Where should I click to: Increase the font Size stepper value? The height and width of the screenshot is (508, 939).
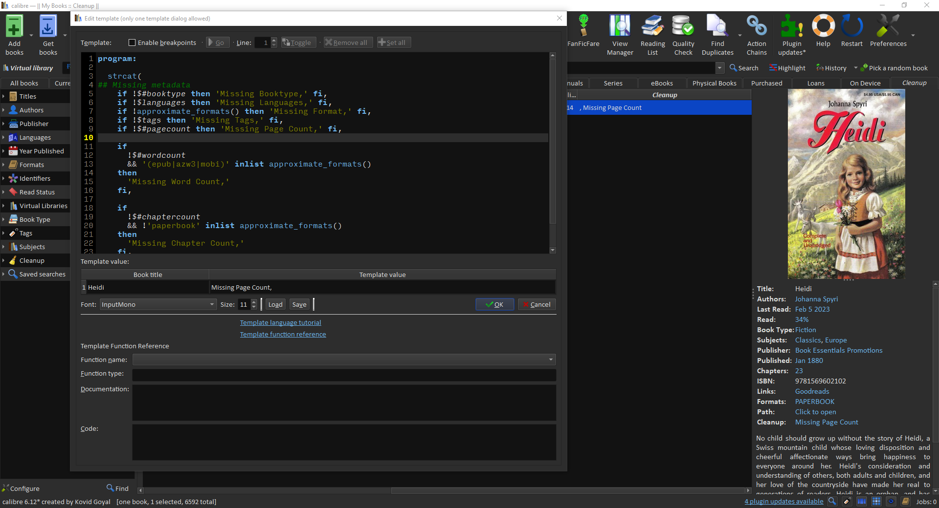click(x=254, y=302)
